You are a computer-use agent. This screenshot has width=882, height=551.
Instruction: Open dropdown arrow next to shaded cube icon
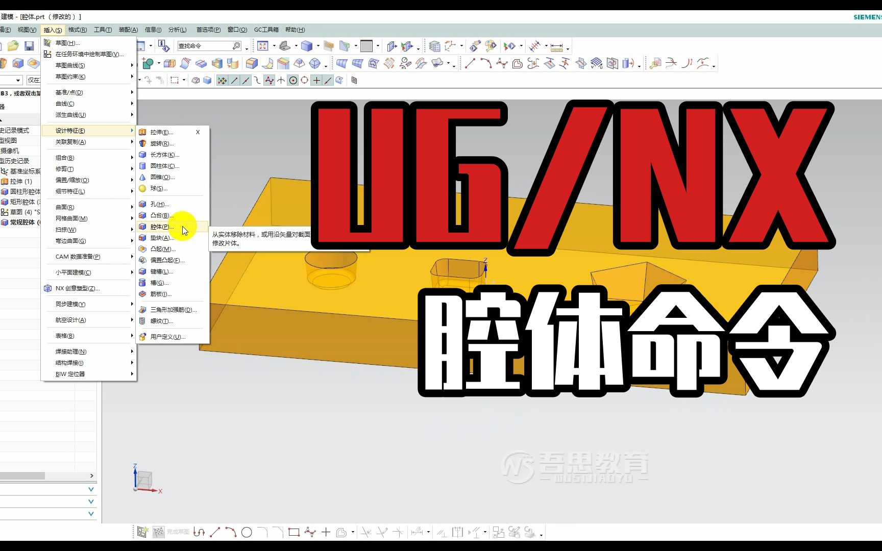(318, 46)
